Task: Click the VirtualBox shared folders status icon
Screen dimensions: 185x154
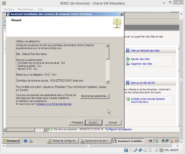Action: (145, 150)
